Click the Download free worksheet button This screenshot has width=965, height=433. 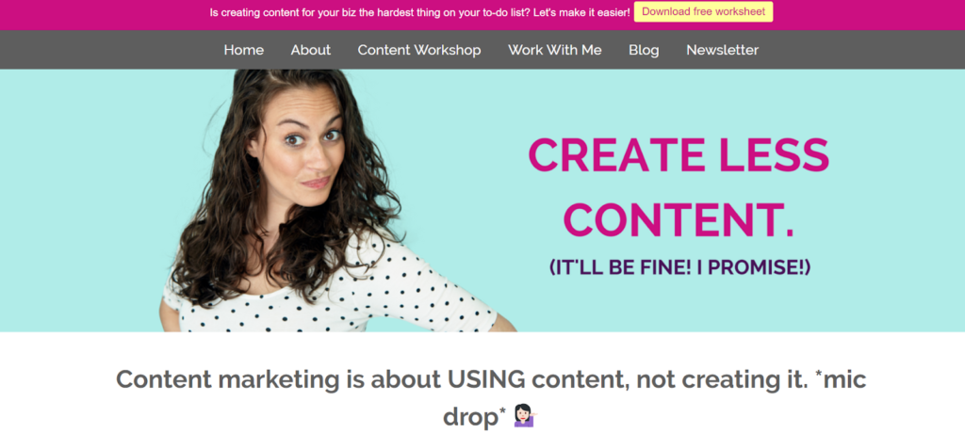pos(703,11)
